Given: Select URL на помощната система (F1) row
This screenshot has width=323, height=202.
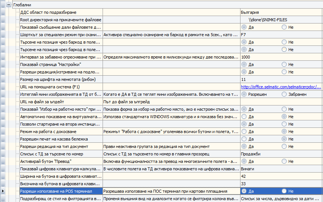Looking at the screenshot, I should pos(61,87).
